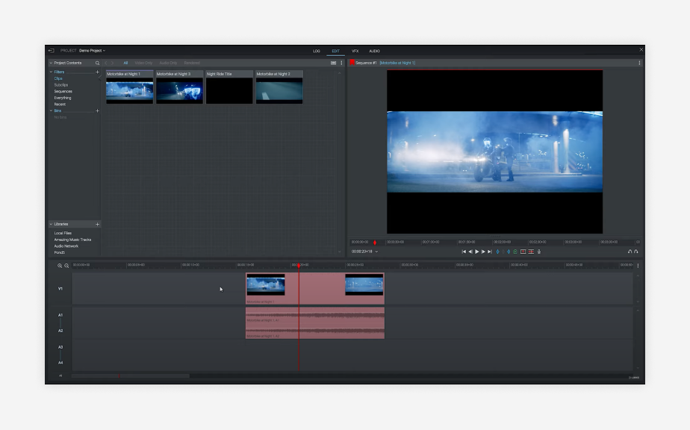Click the redo arrow in viewer
Viewport: 690px width, 430px height.
(x=636, y=252)
